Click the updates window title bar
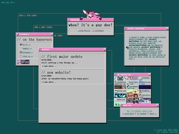The image size is (179, 134). point(73,49)
